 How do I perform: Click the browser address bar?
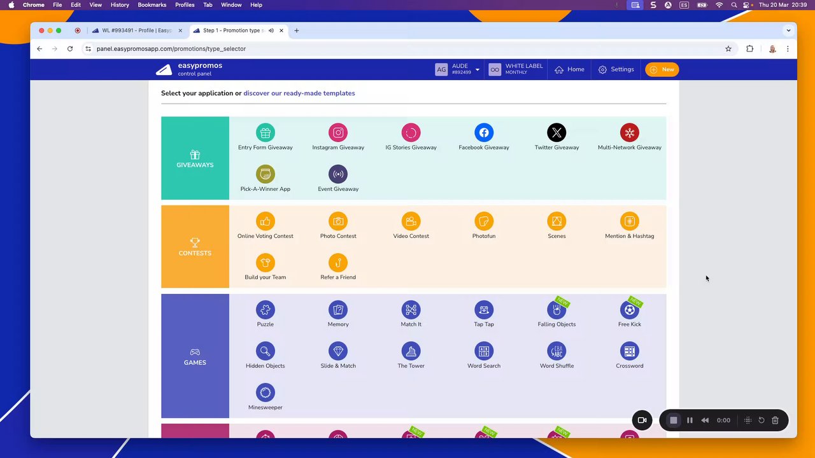pos(407,48)
